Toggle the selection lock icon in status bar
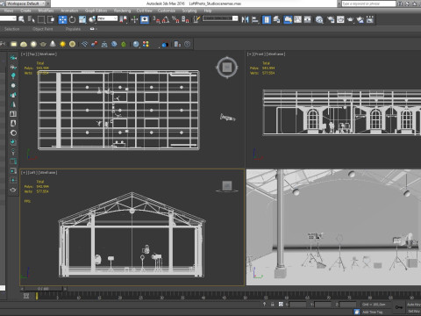The width and height of the screenshot is (421, 316). coord(273,305)
